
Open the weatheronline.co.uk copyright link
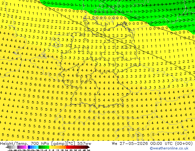click(169, 148)
